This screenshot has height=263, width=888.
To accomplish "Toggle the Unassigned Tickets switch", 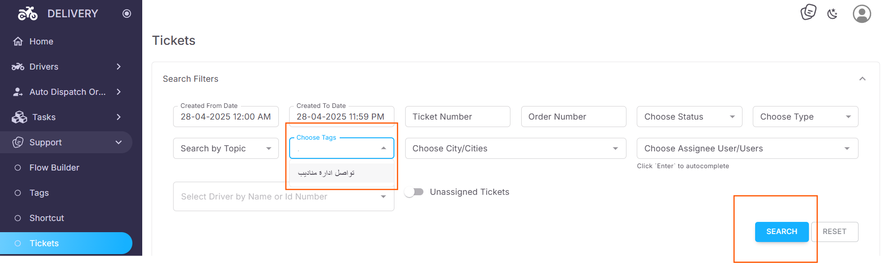I will tap(414, 192).
